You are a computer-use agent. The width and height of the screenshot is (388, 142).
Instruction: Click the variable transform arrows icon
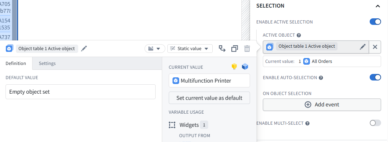tap(222, 48)
